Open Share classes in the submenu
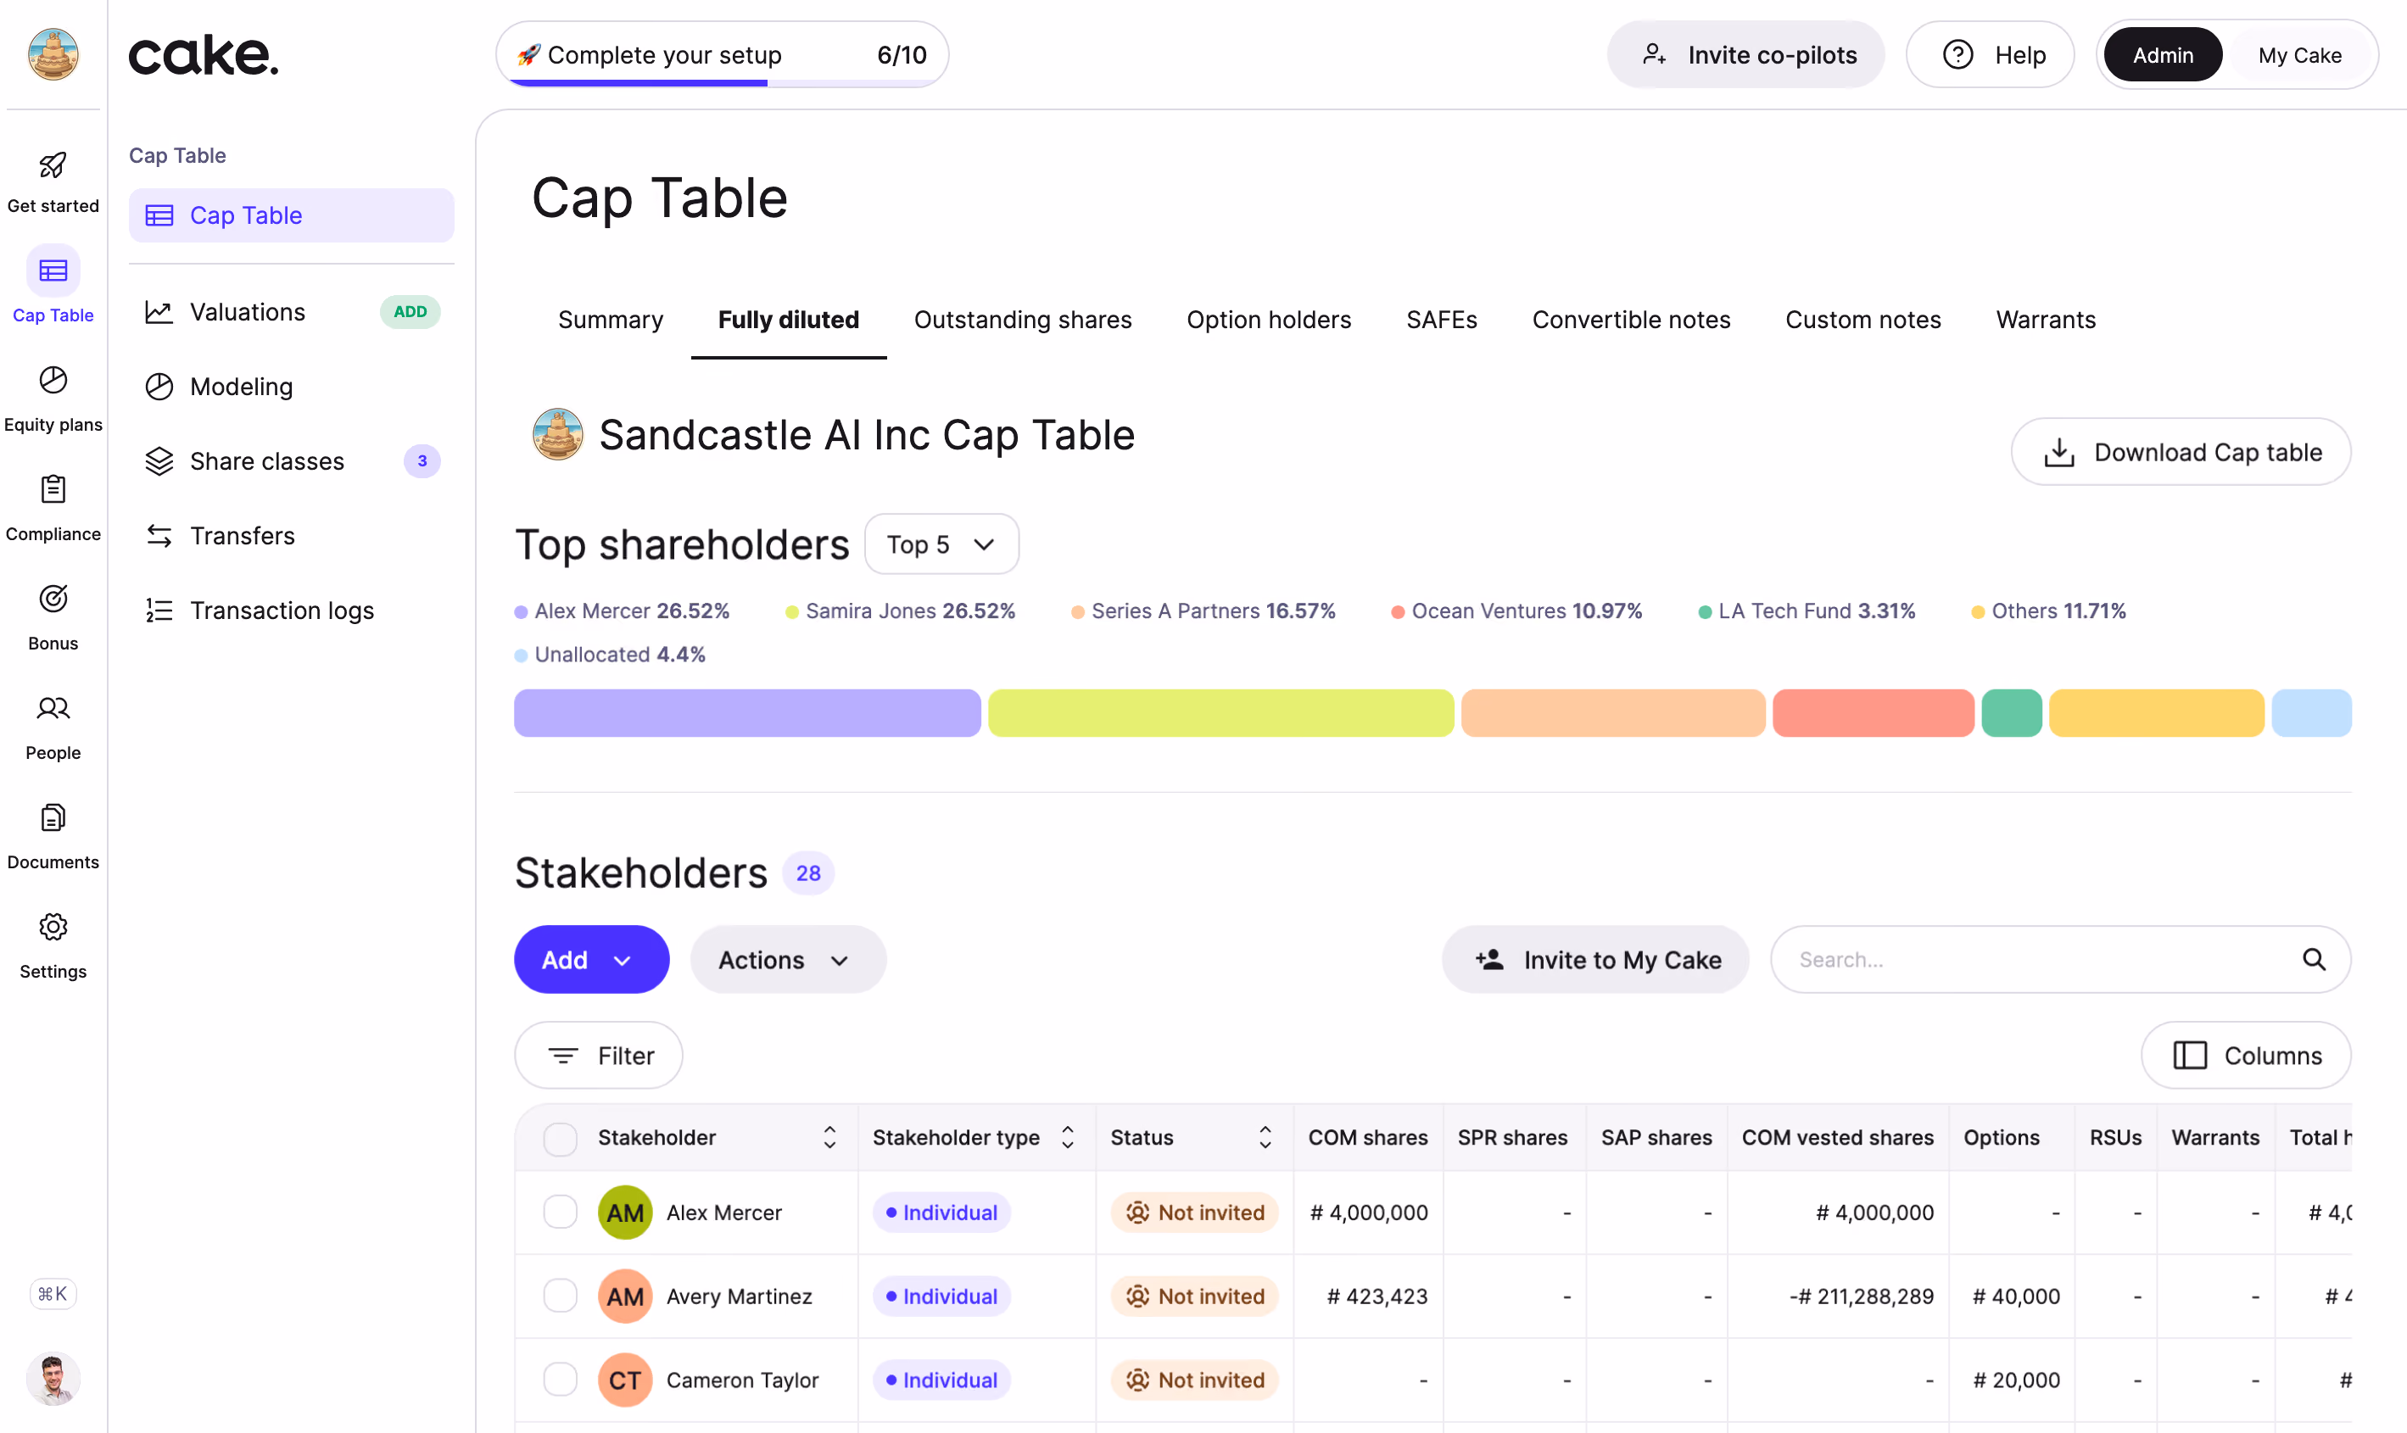This screenshot has height=1433, width=2407. pyautogui.click(x=292, y=460)
